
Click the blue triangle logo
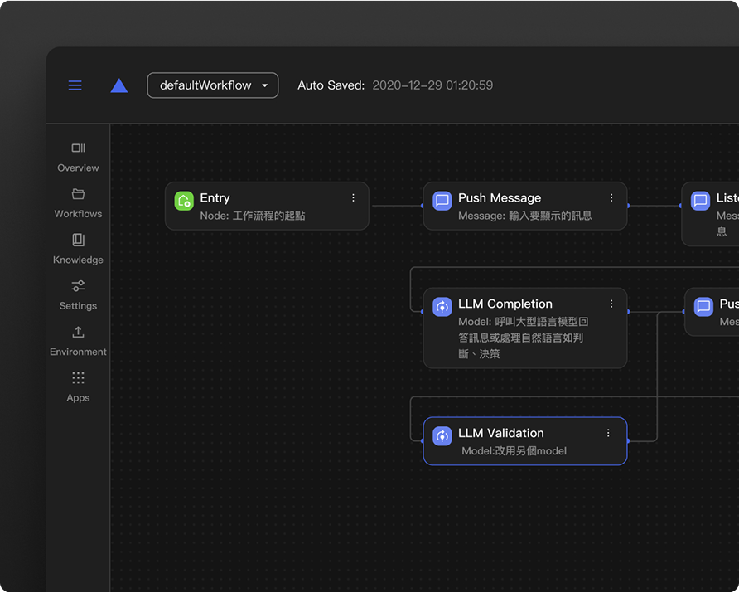tap(119, 85)
